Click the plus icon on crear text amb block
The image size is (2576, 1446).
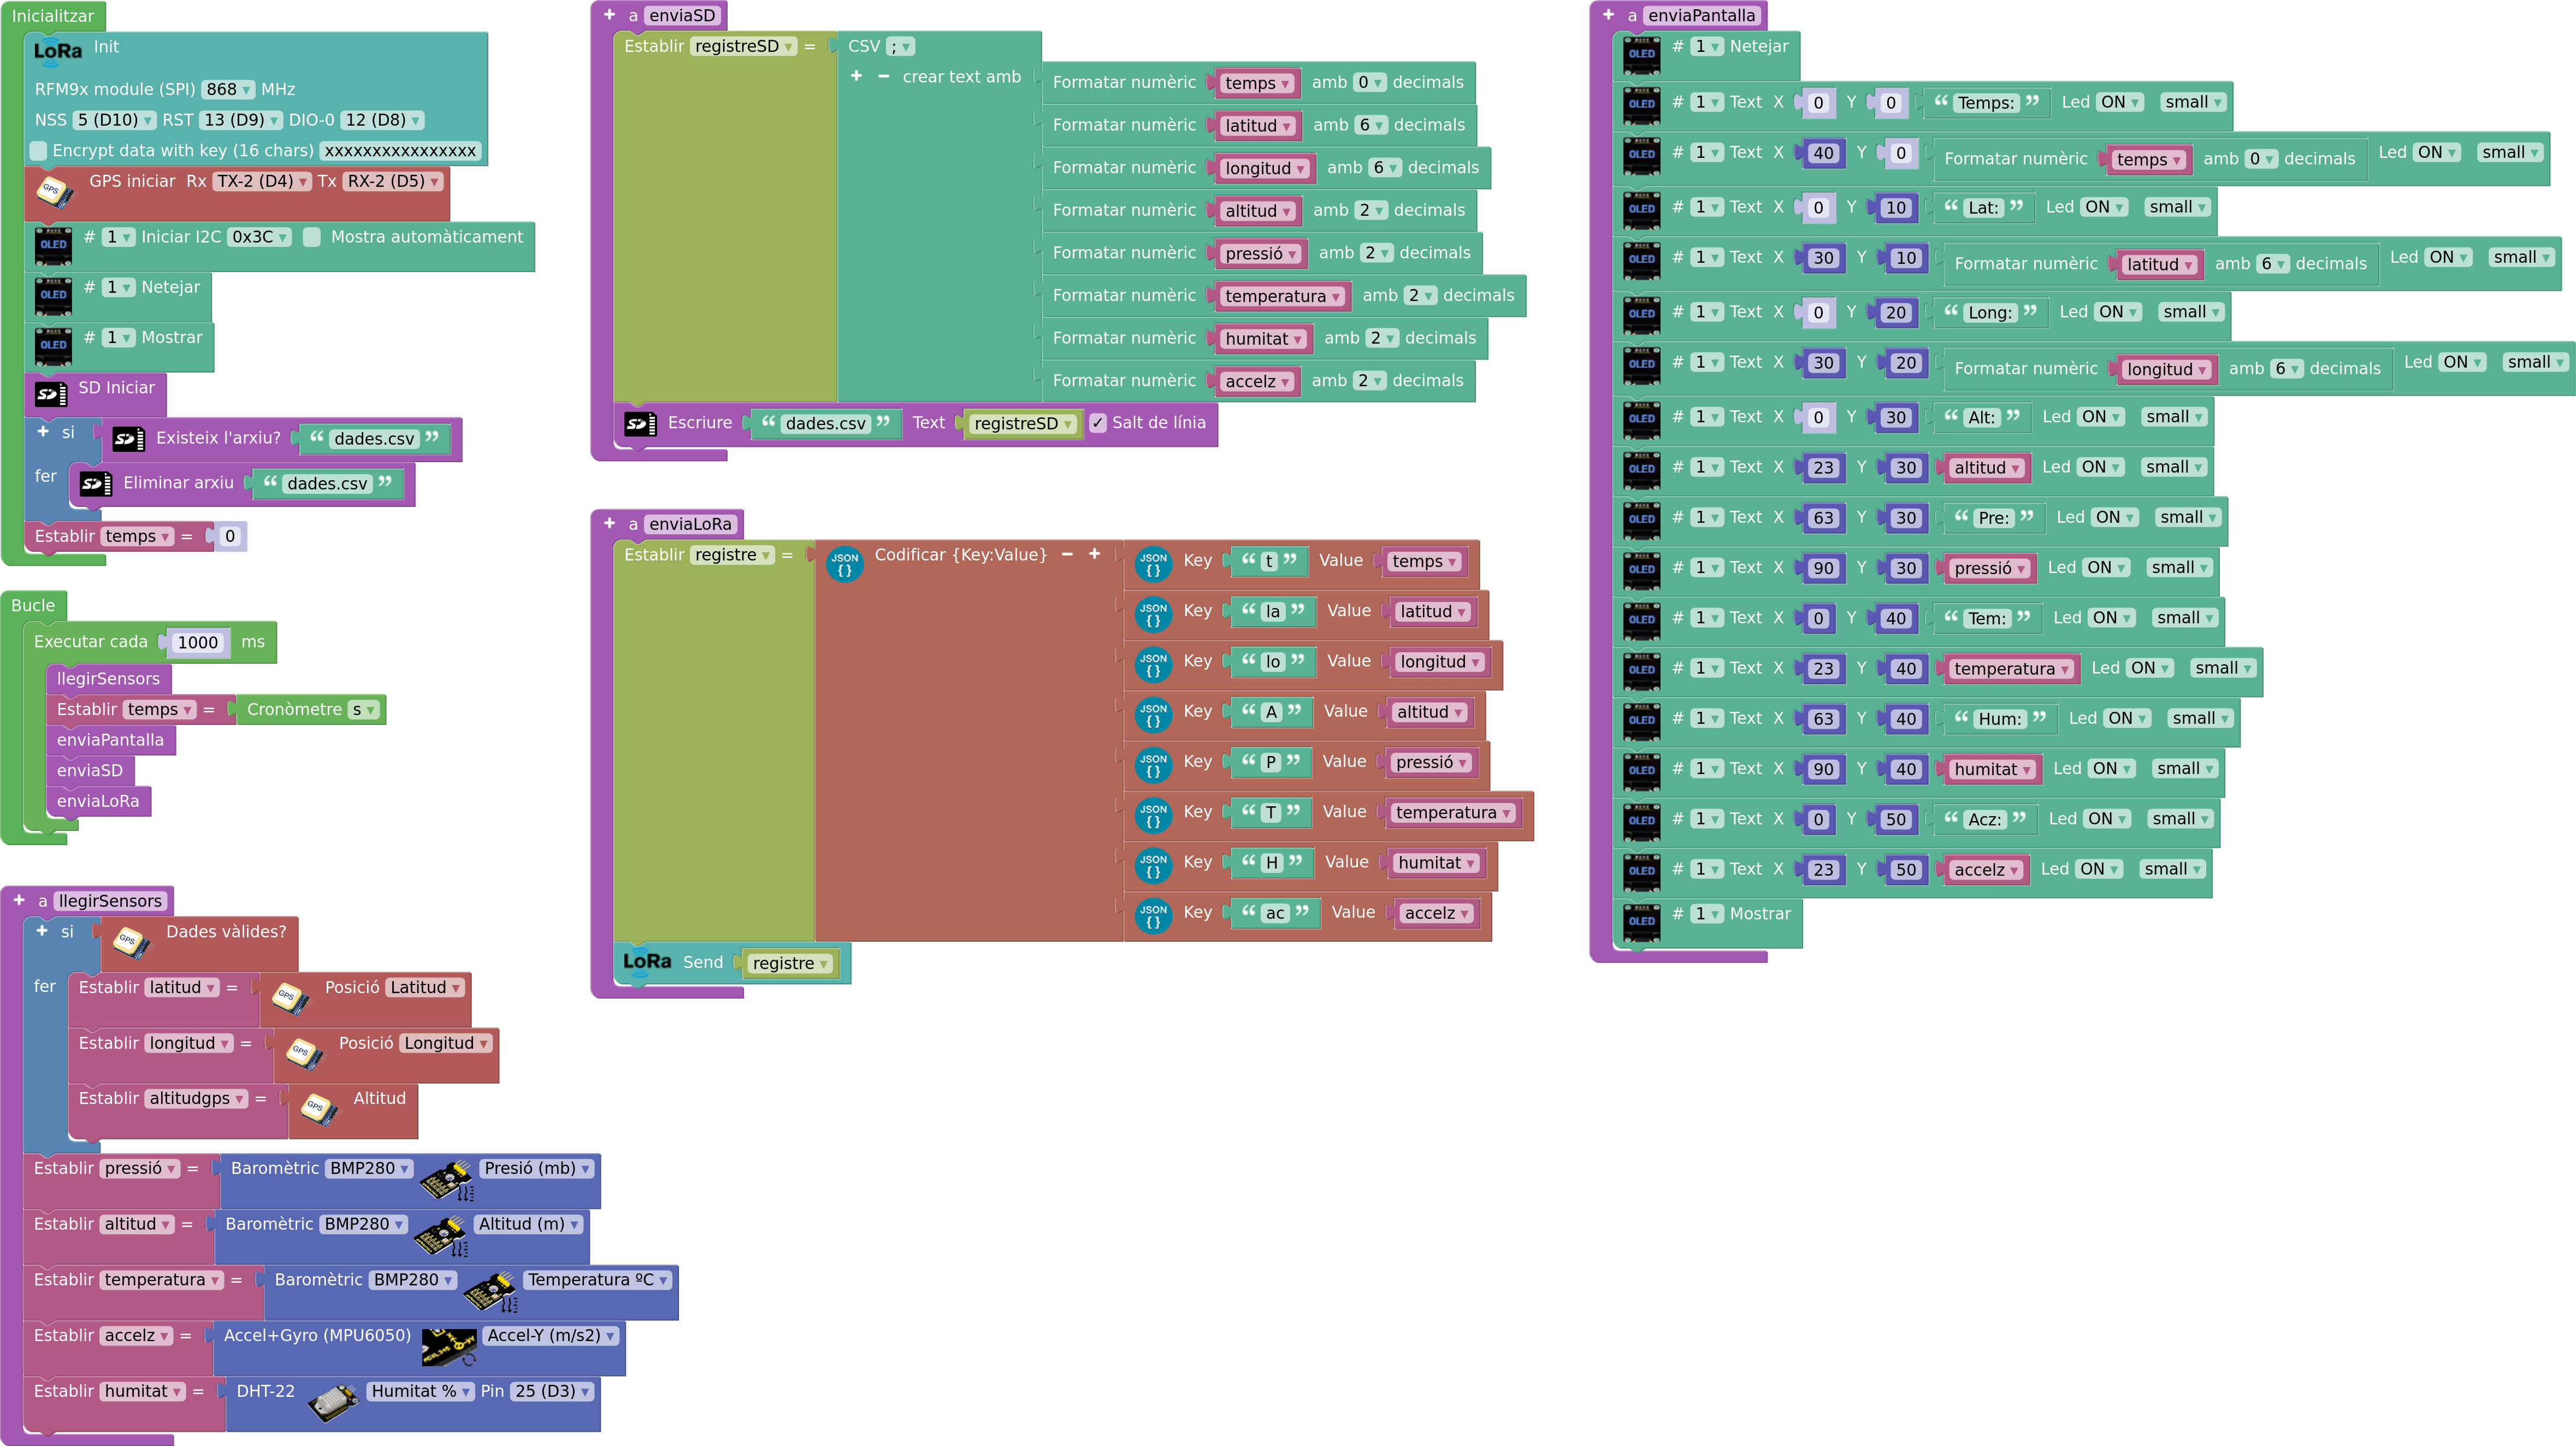click(x=856, y=76)
